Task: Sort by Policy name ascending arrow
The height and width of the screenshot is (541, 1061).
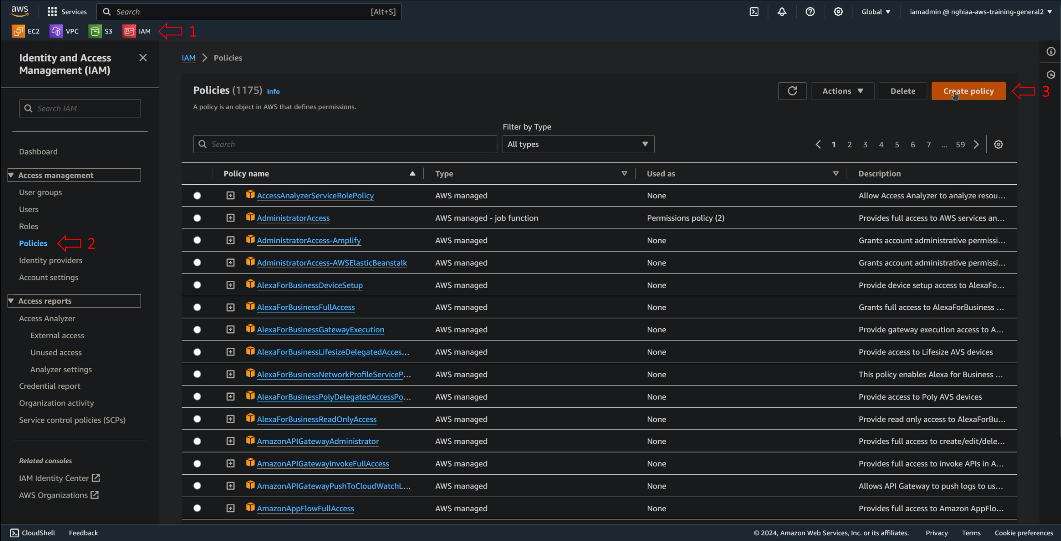Action: click(412, 173)
